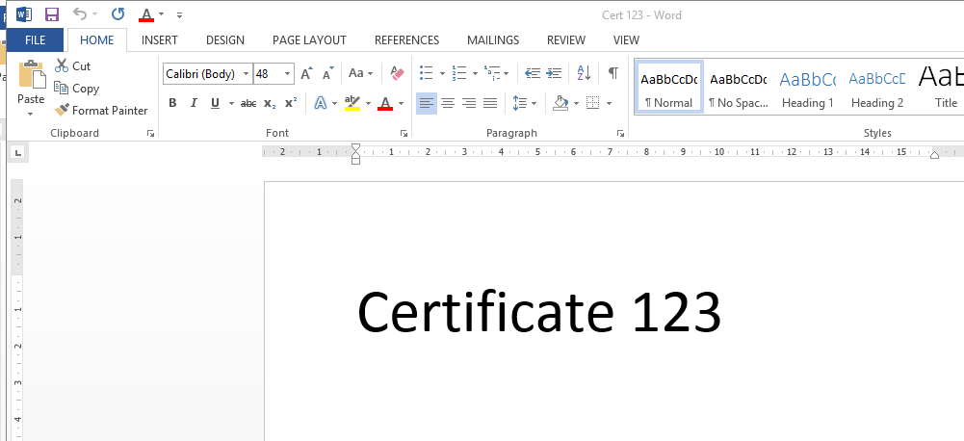Click the Save icon in Quick Access
The image size is (964, 441).
pyautogui.click(x=51, y=14)
